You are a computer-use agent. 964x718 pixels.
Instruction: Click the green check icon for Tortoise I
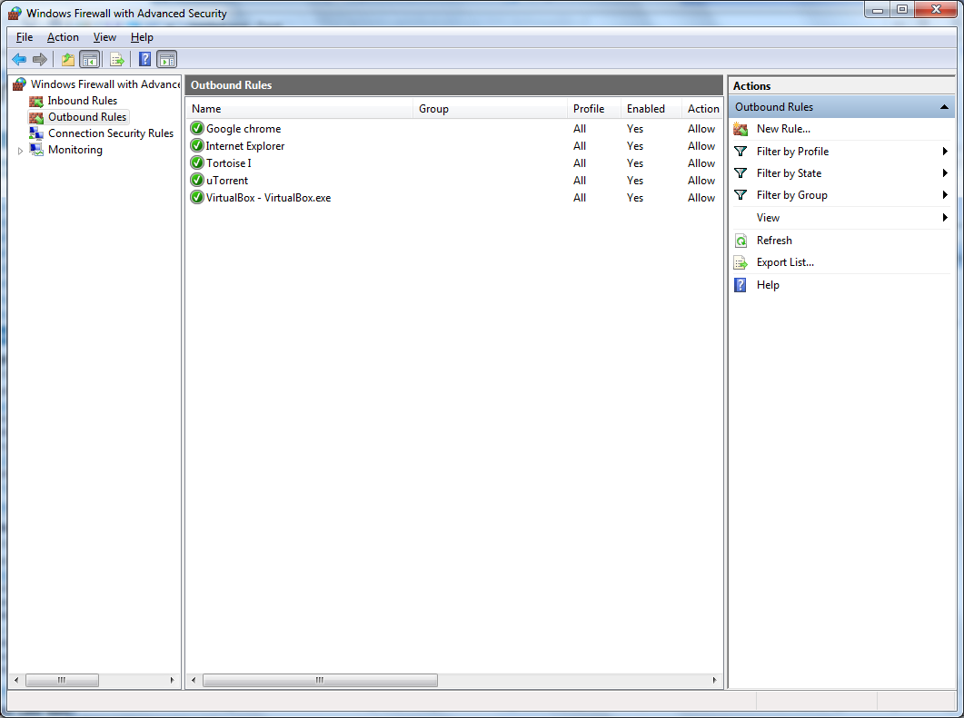click(x=197, y=162)
